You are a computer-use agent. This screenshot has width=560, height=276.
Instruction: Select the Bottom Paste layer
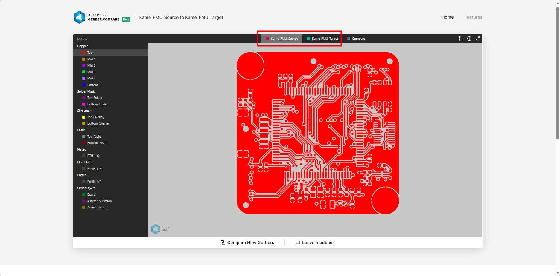coord(97,143)
